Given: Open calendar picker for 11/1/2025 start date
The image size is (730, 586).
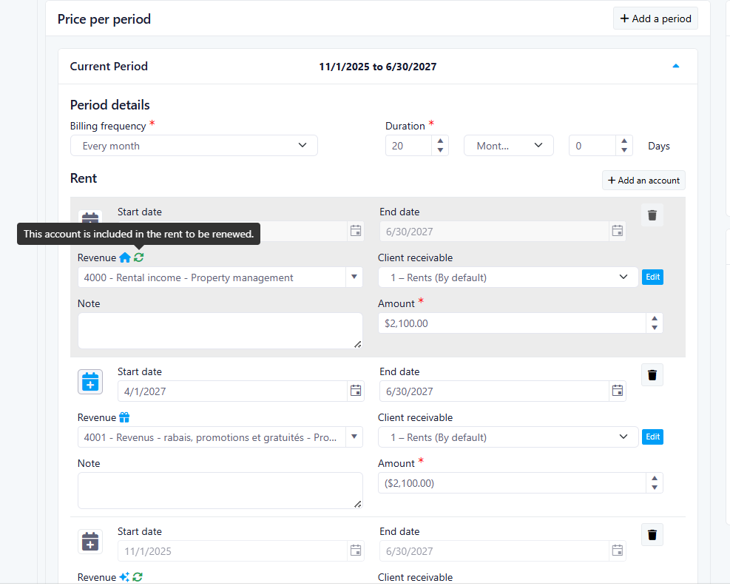Looking at the screenshot, I should 356,550.
